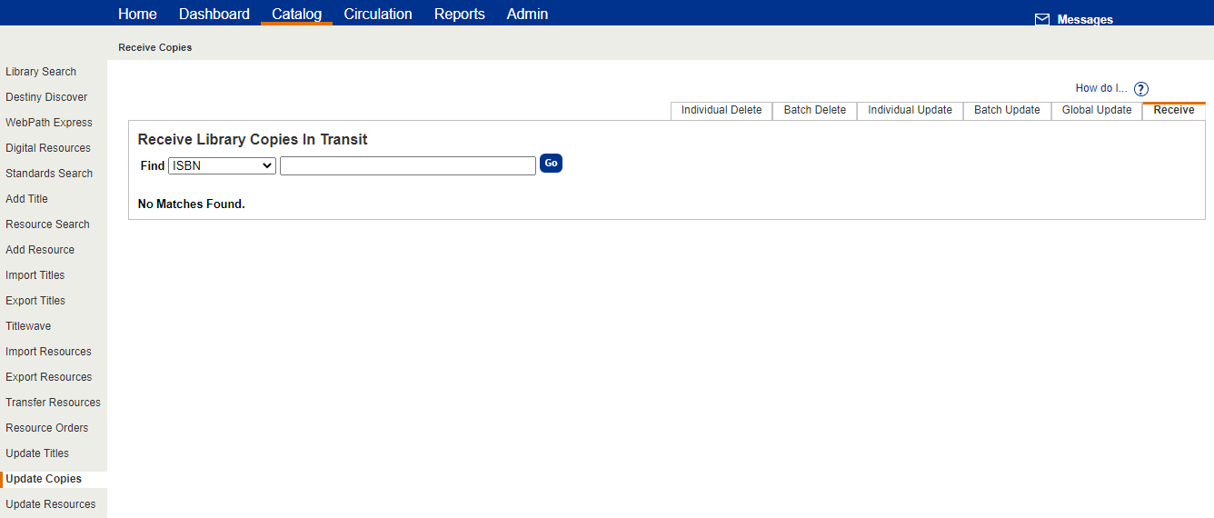Go to the Global Update tab
Screen dimensions: 1214x518
[x=1097, y=110]
